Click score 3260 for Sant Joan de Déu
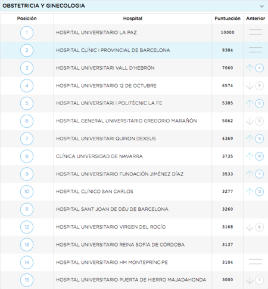This screenshot has width=268, height=289. point(228,209)
